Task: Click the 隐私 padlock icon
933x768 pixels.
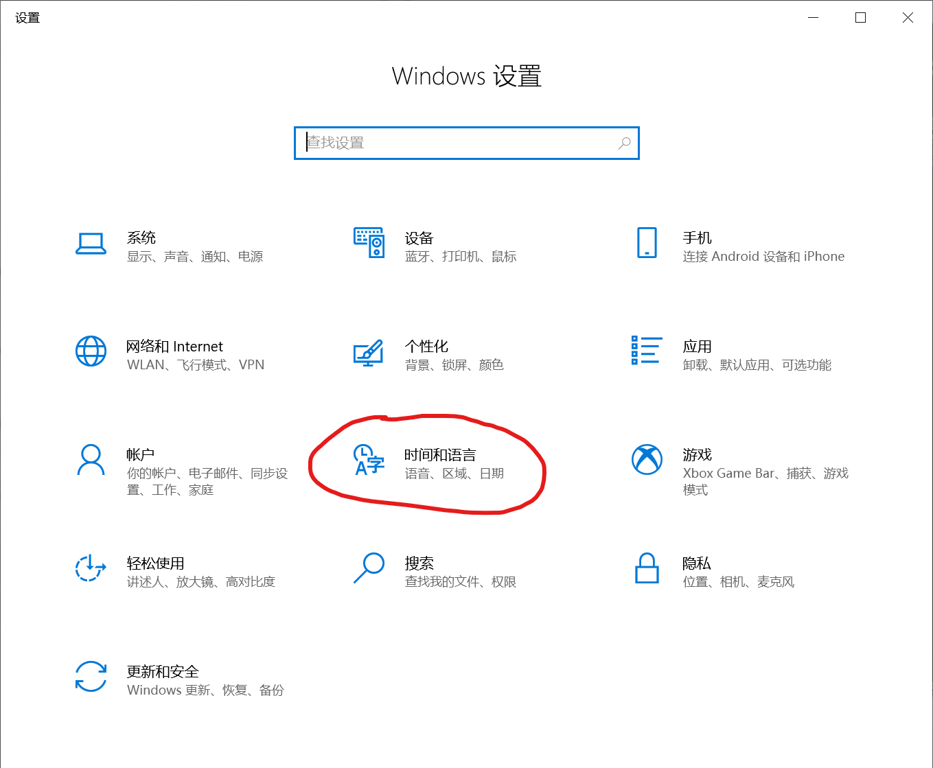Action: 647,568
